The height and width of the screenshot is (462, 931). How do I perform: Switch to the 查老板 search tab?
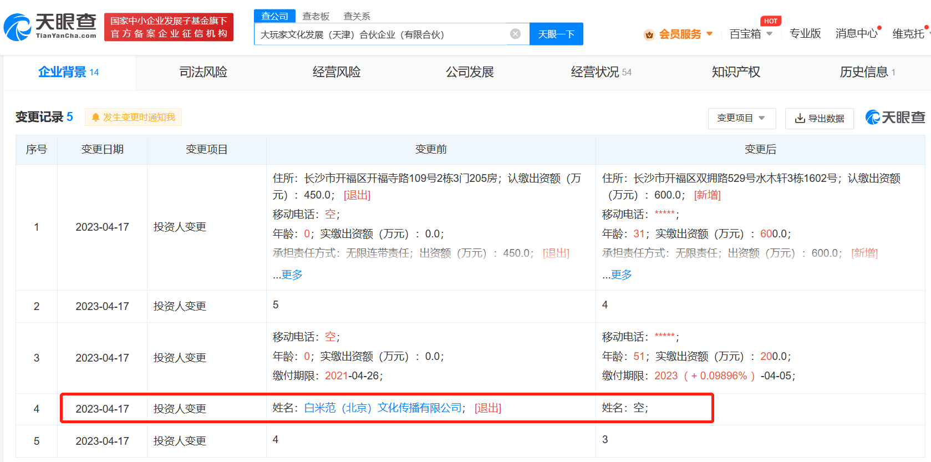pos(316,17)
